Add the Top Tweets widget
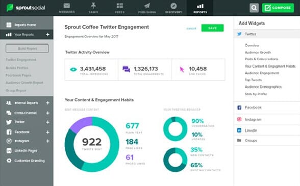The height and width of the screenshot is (186, 300). click(253, 80)
